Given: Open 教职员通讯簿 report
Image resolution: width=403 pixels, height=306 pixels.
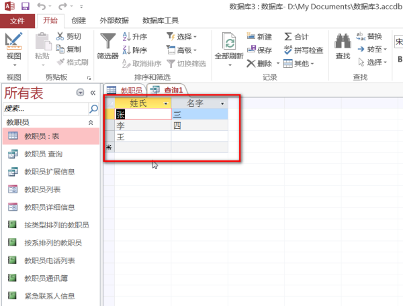Looking at the screenshot, I should [51, 278].
